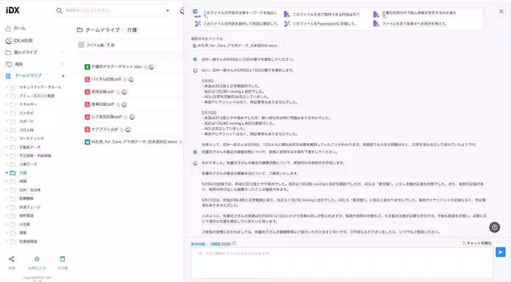Close the AI chat panel
Screen dimensions: 511x282
point(501,12)
